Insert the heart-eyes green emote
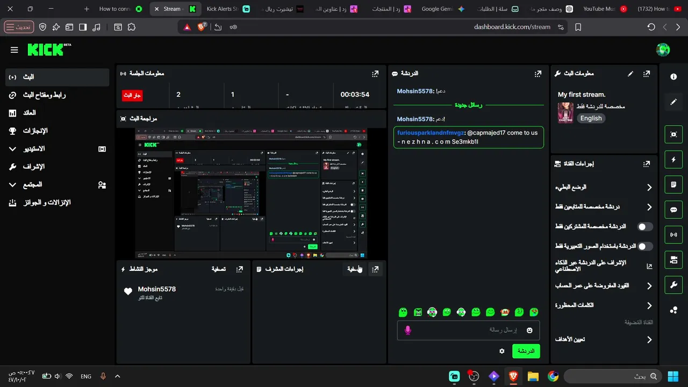 (x=534, y=312)
